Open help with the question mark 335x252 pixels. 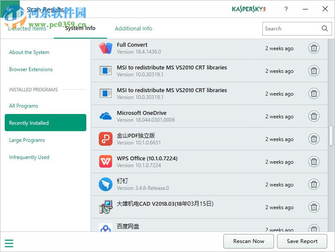point(286,9)
